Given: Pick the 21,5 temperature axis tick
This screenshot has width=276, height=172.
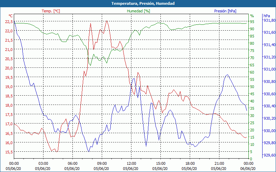Looking at the screenshot, I should coord(9,40).
